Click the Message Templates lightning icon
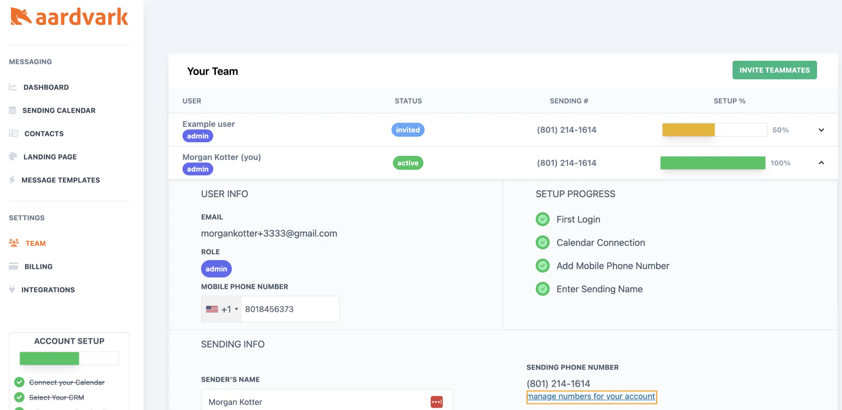842x410 pixels. click(12, 180)
